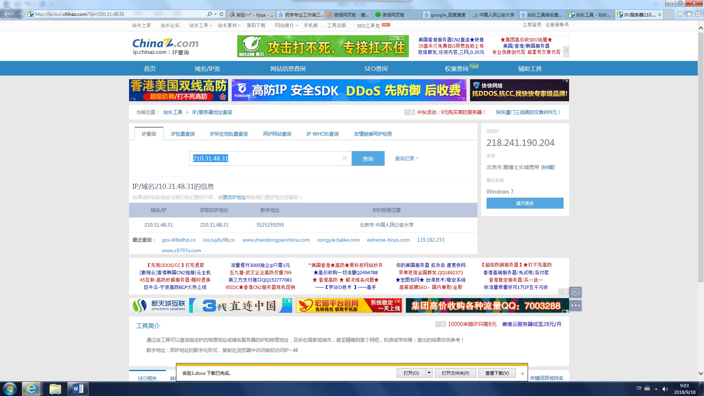Click the Favorites star icon
704x396 pixels.
[689, 14]
